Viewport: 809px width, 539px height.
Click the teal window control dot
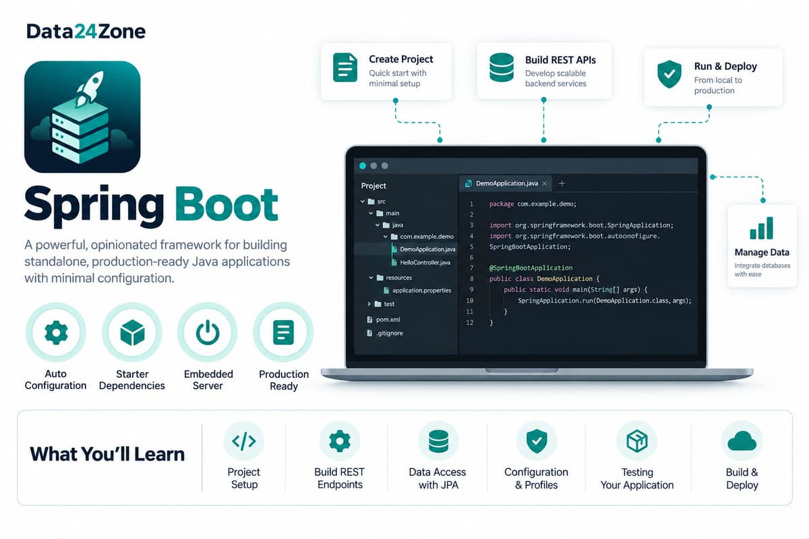coord(363,166)
